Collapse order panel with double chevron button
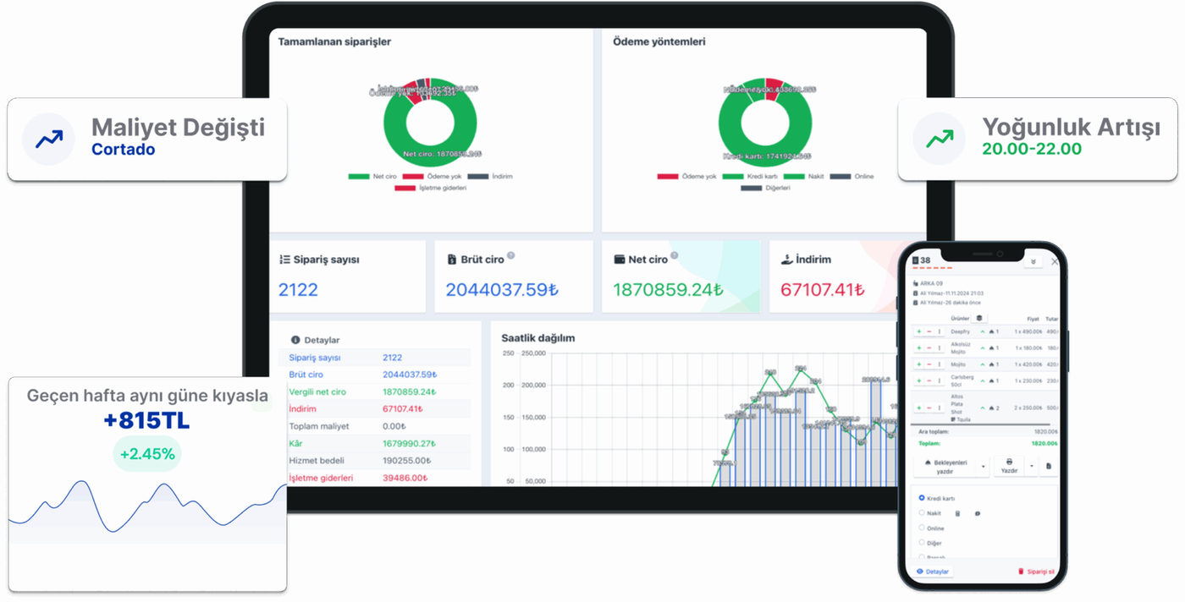Viewport: 1185px width, 602px height. (x=1033, y=262)
